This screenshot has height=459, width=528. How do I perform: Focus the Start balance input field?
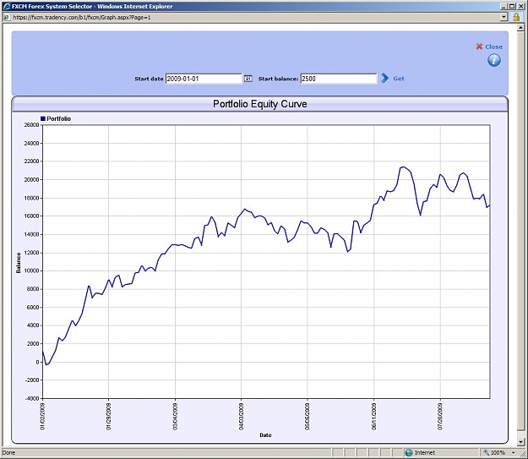(x=339, y=79)
